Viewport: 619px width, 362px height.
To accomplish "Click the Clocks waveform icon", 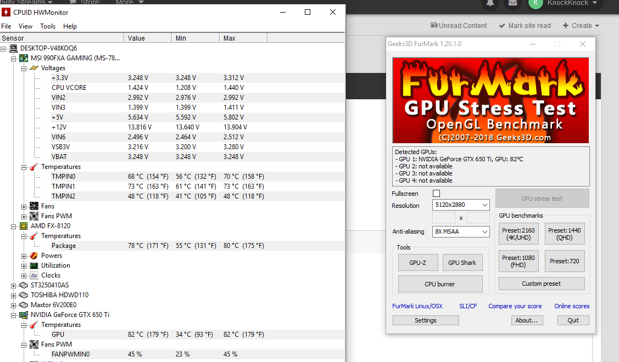I will pos(34,275).
